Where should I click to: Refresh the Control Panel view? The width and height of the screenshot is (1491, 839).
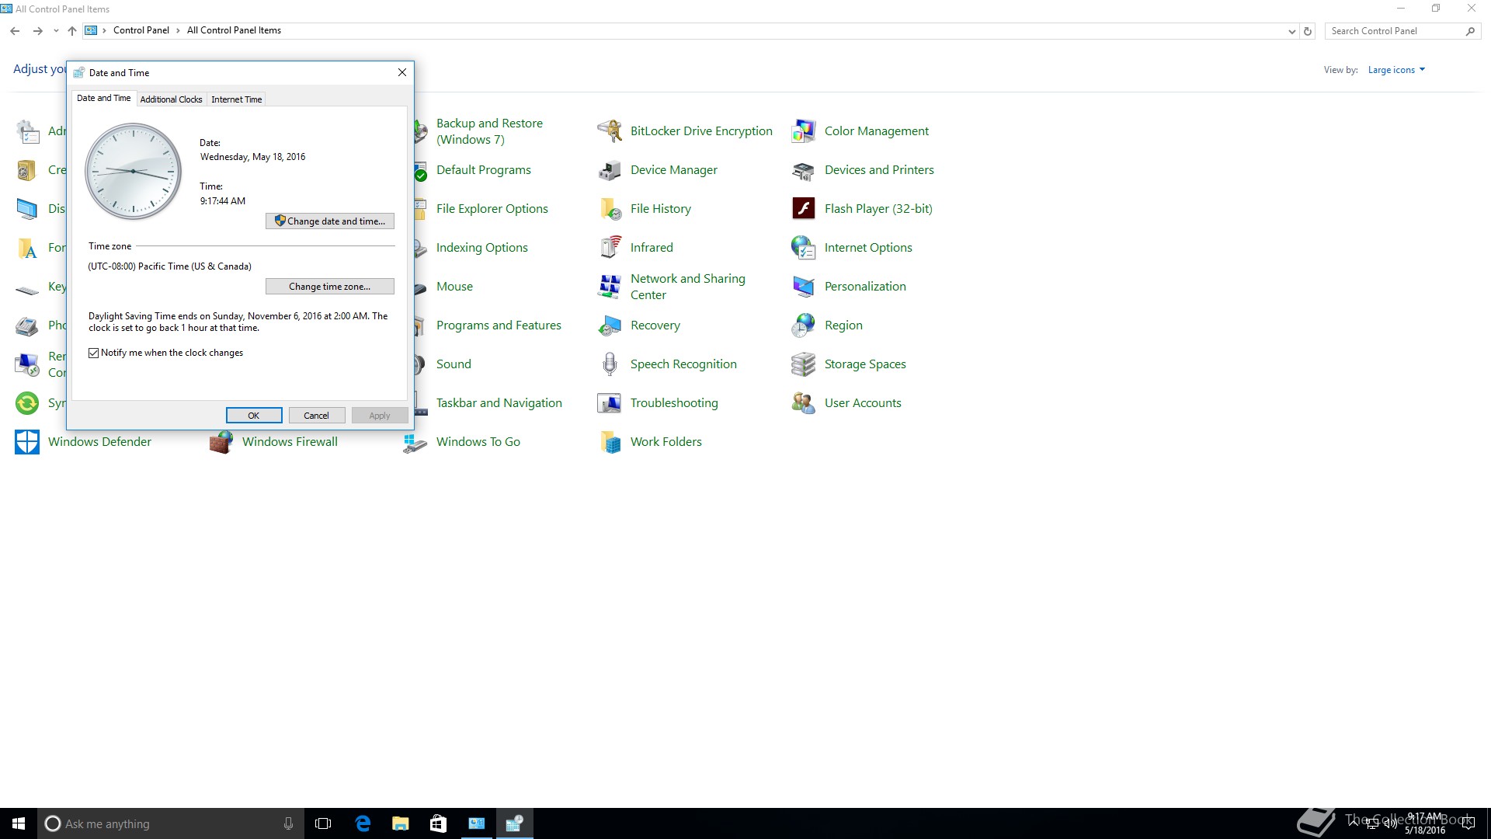pyautogui.click(x=1308, y=31)
